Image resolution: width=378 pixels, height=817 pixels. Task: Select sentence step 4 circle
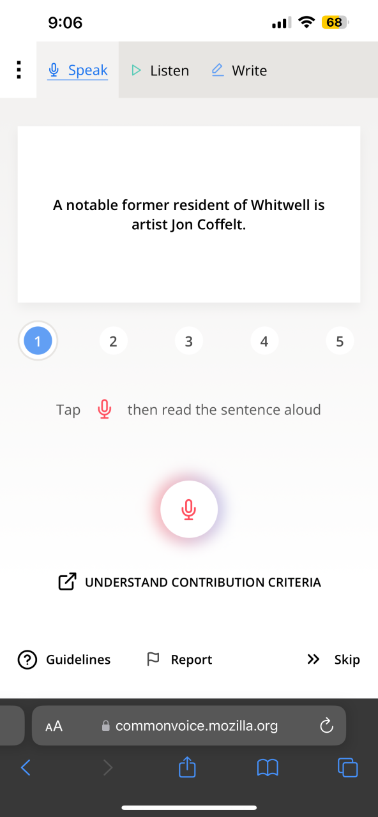point(264,341)
